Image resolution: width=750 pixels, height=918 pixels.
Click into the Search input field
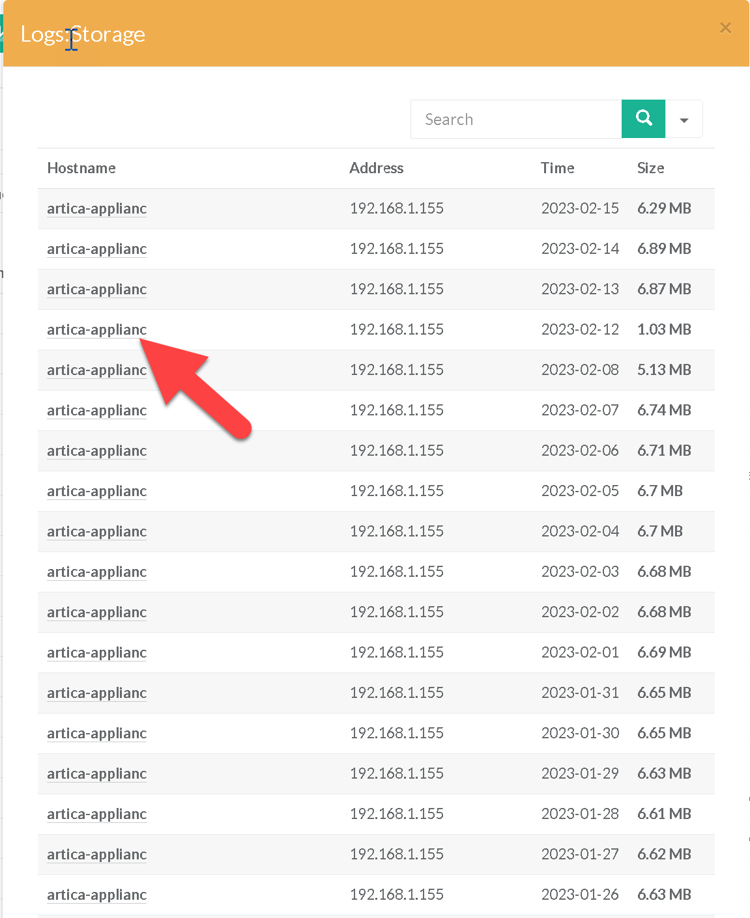(x=515, y=119)
